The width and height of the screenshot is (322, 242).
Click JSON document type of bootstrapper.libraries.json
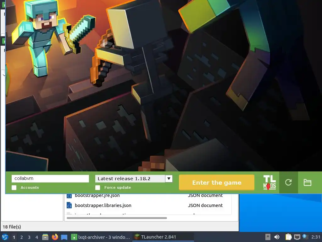(x=205, y=205)
